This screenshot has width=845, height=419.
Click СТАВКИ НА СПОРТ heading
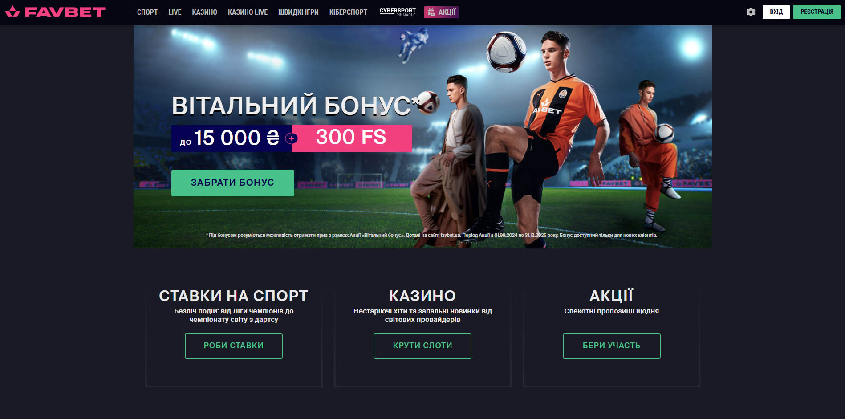(234, 296)
